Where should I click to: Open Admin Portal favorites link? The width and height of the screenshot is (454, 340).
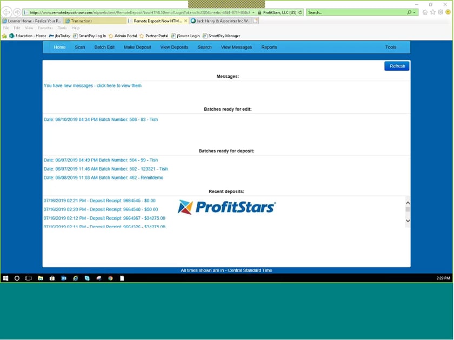123,36
